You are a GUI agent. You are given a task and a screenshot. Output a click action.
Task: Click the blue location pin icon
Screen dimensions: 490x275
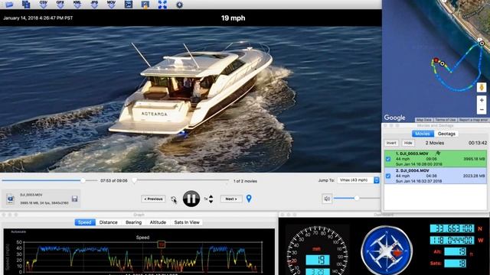249,199
